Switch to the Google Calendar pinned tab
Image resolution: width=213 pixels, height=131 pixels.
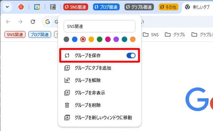37,7
